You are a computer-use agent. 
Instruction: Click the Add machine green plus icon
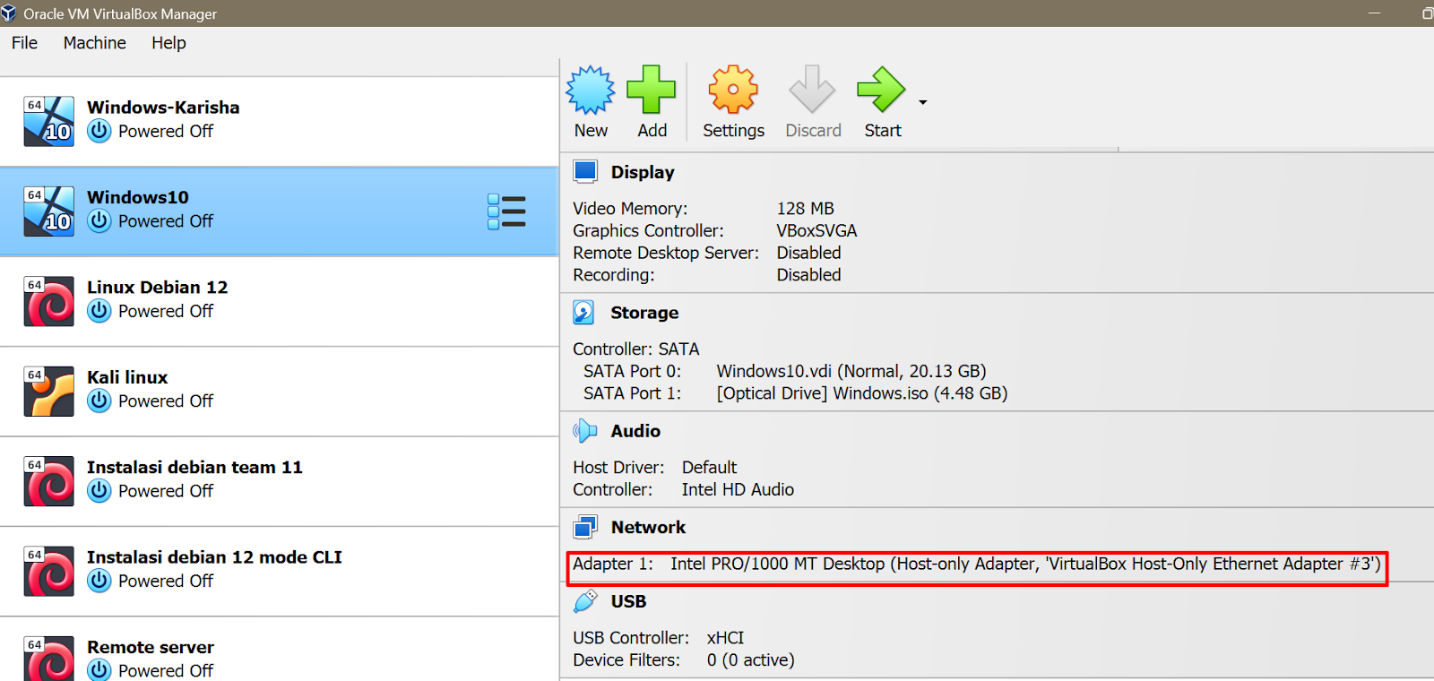tap(652, 90)
